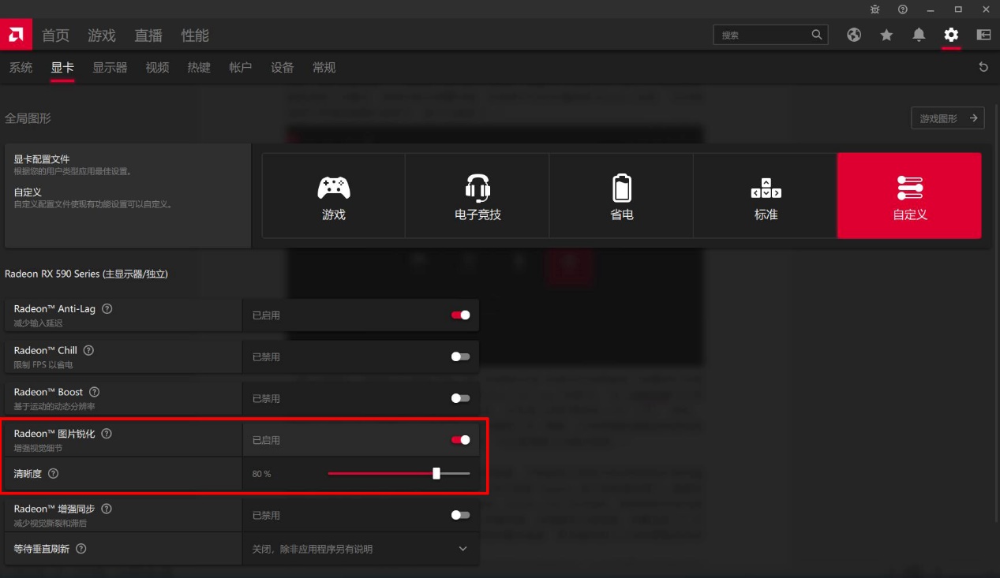
Task: Click the bug report icon
Action: pyautogui.click(x=875, y=9)
